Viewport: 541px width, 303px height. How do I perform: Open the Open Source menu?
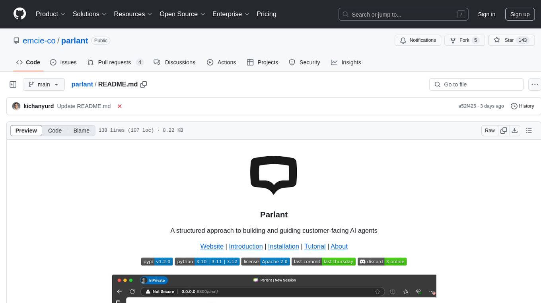coord(182,14)
